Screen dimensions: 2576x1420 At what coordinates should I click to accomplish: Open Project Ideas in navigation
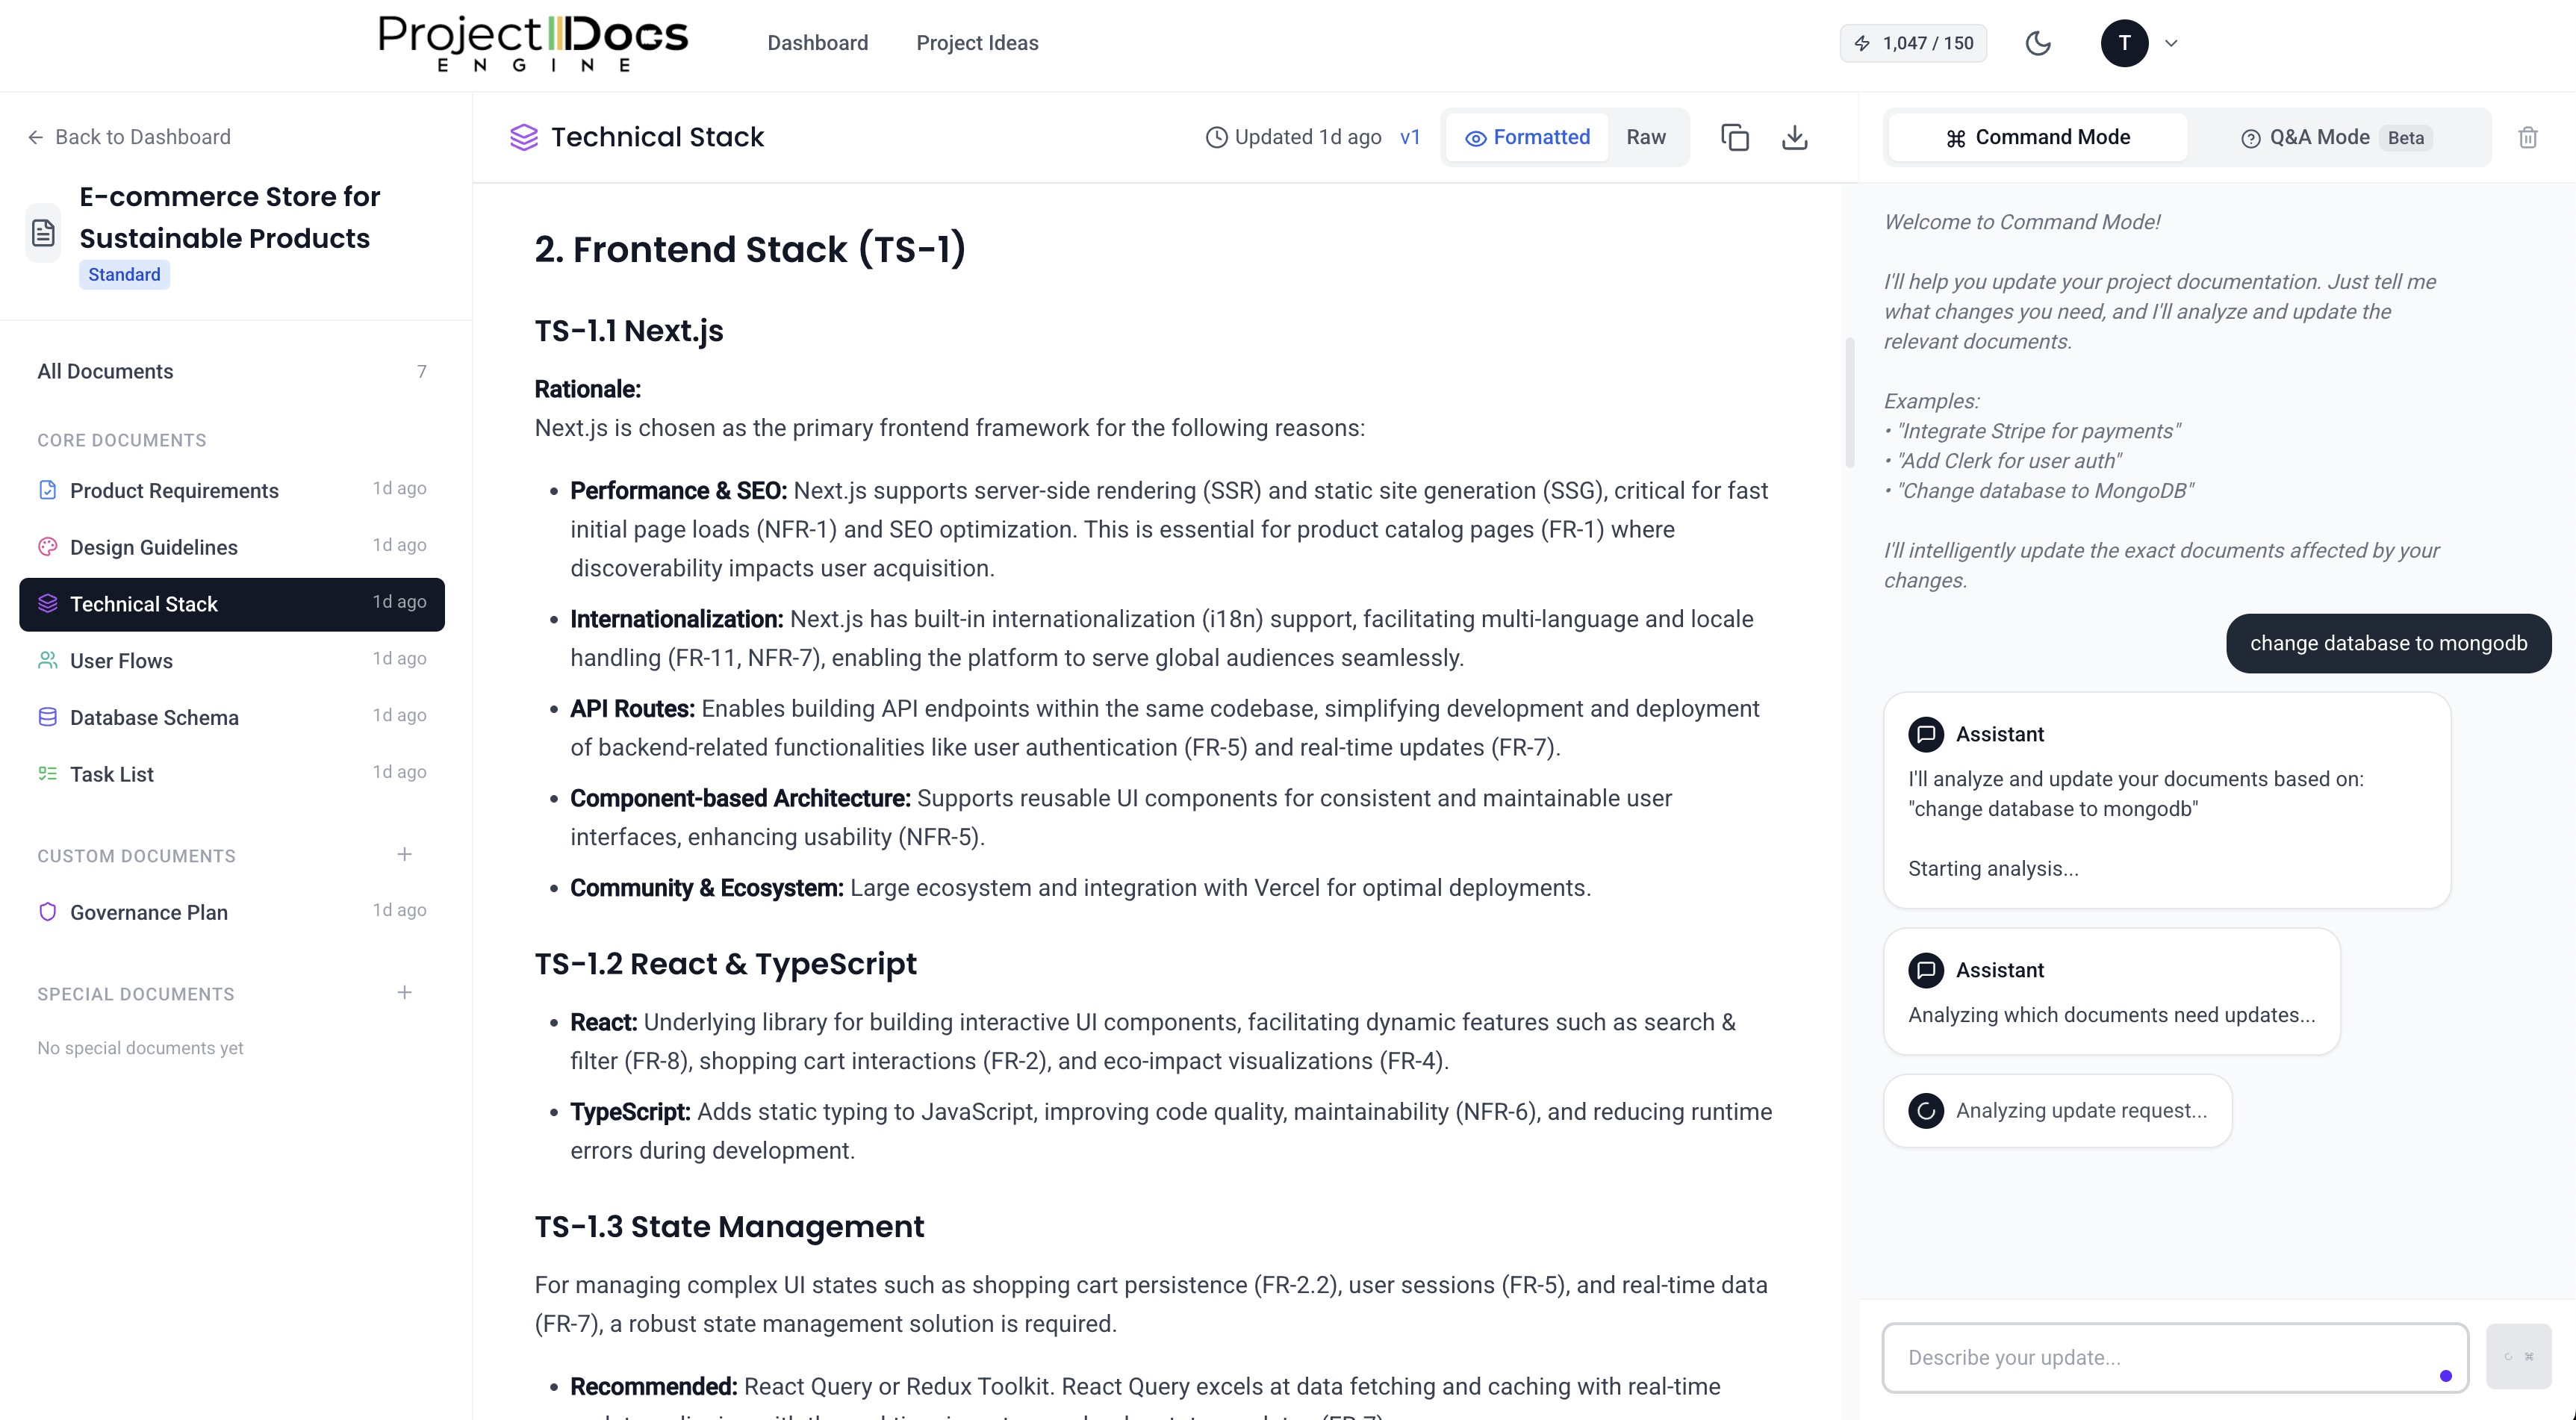[x=977, y=43]
